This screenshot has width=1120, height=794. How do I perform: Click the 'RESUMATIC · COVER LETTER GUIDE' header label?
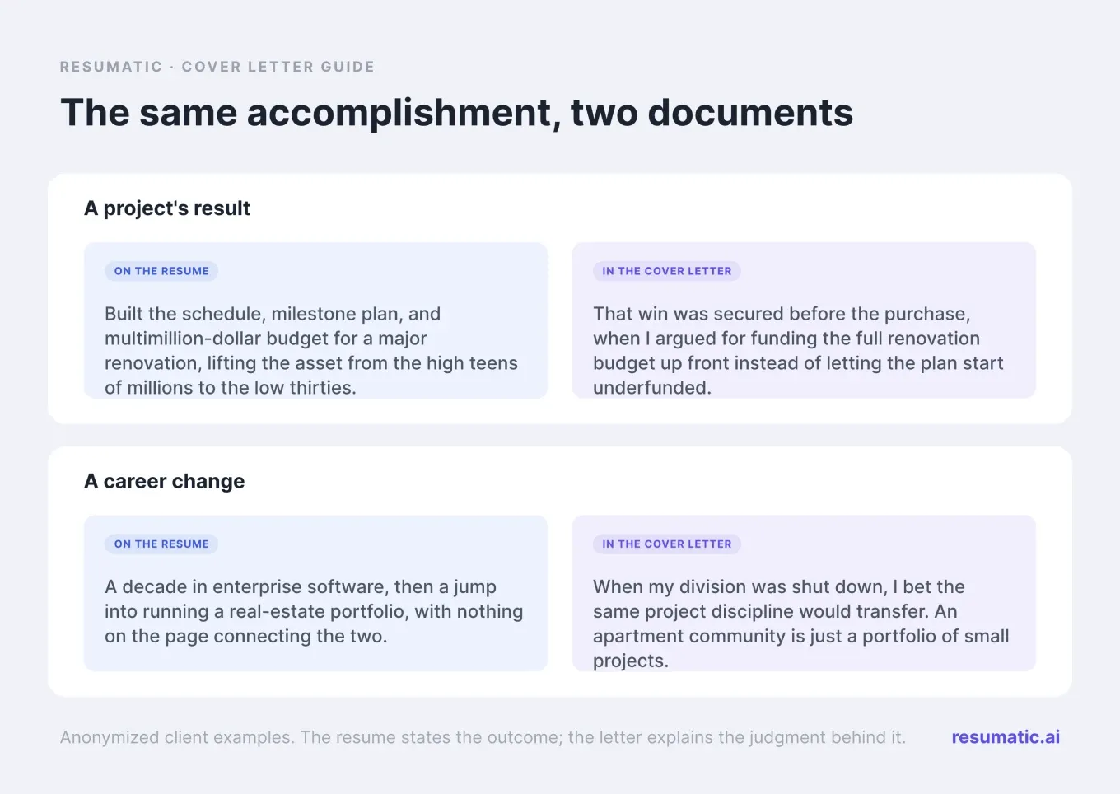click(217, 67)
